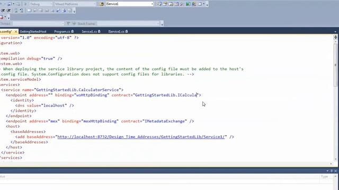Click the Find in Files folder icon

click(x=101, y=4)
